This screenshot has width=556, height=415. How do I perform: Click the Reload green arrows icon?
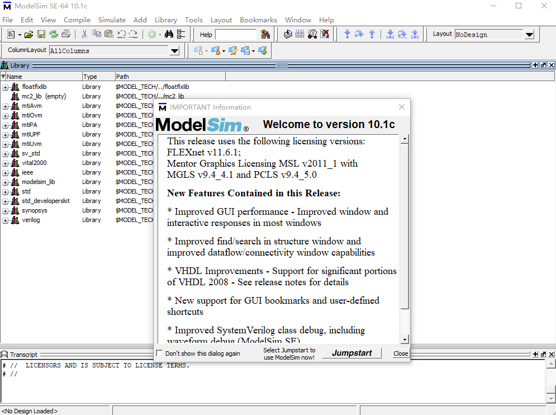click(x=54, y=35)
